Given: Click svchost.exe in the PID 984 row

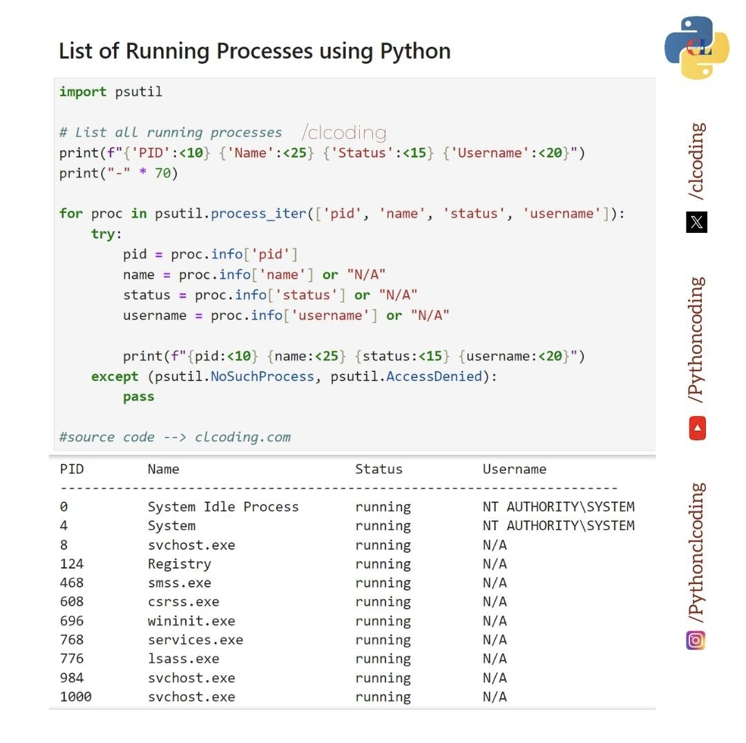Looking at the screenshot, I should coord(191,678).
